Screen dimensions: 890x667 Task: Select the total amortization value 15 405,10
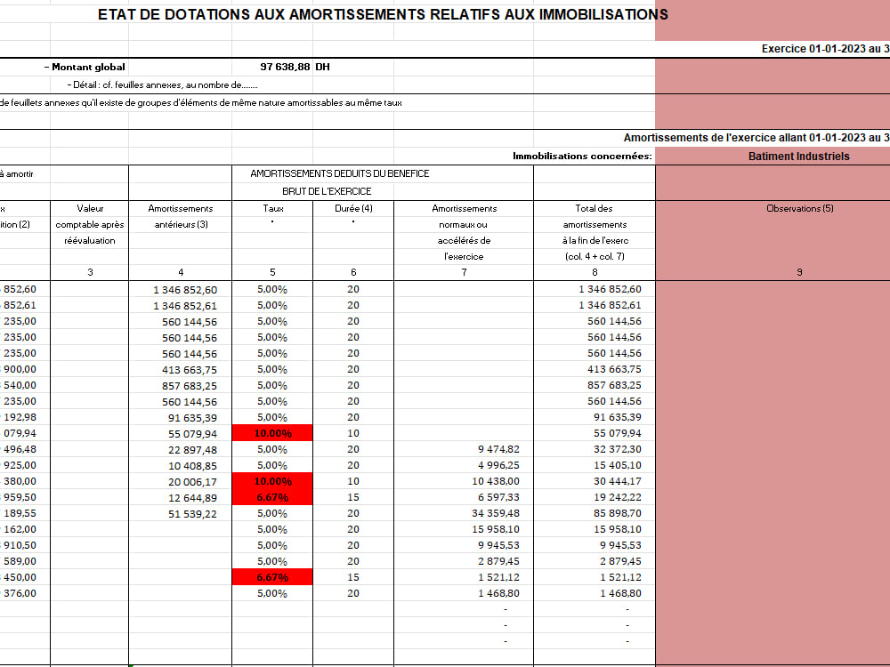click(x=618, y=465)
